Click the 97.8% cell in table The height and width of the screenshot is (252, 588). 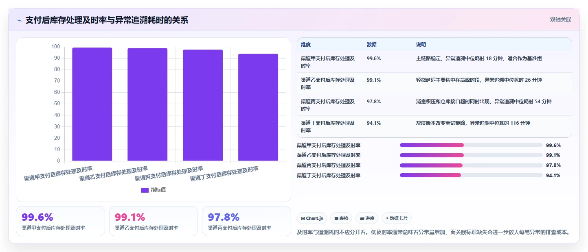click(x=374, y=102)
